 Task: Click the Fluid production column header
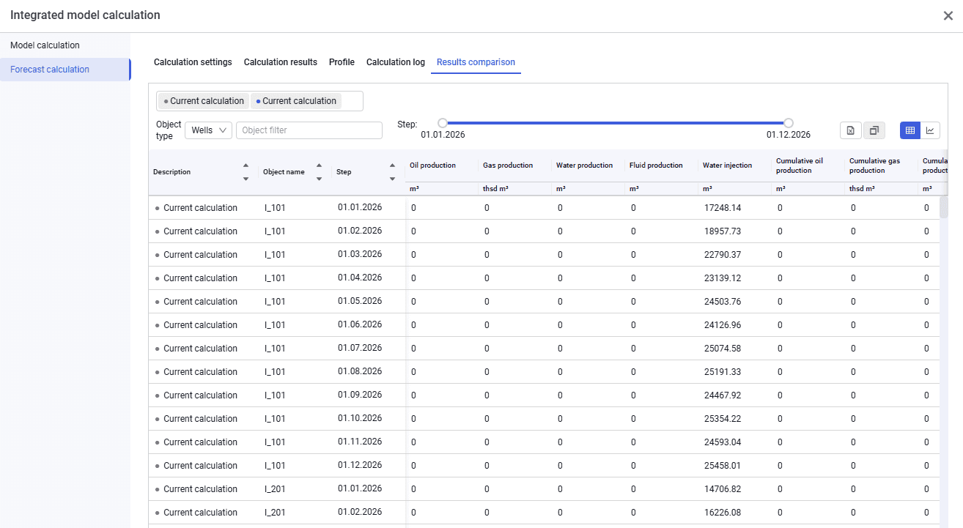pos(656,166)
